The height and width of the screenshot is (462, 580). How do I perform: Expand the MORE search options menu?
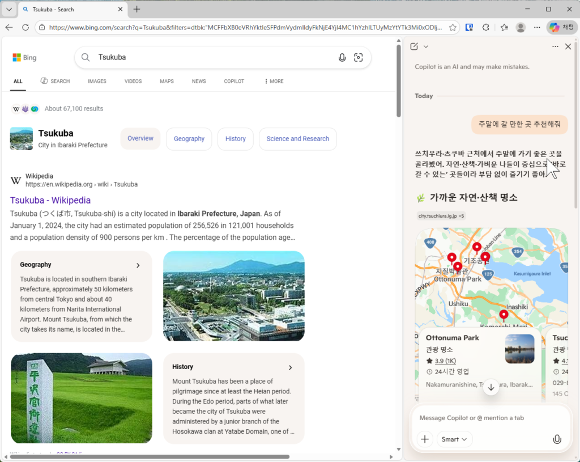pos(274,81)
